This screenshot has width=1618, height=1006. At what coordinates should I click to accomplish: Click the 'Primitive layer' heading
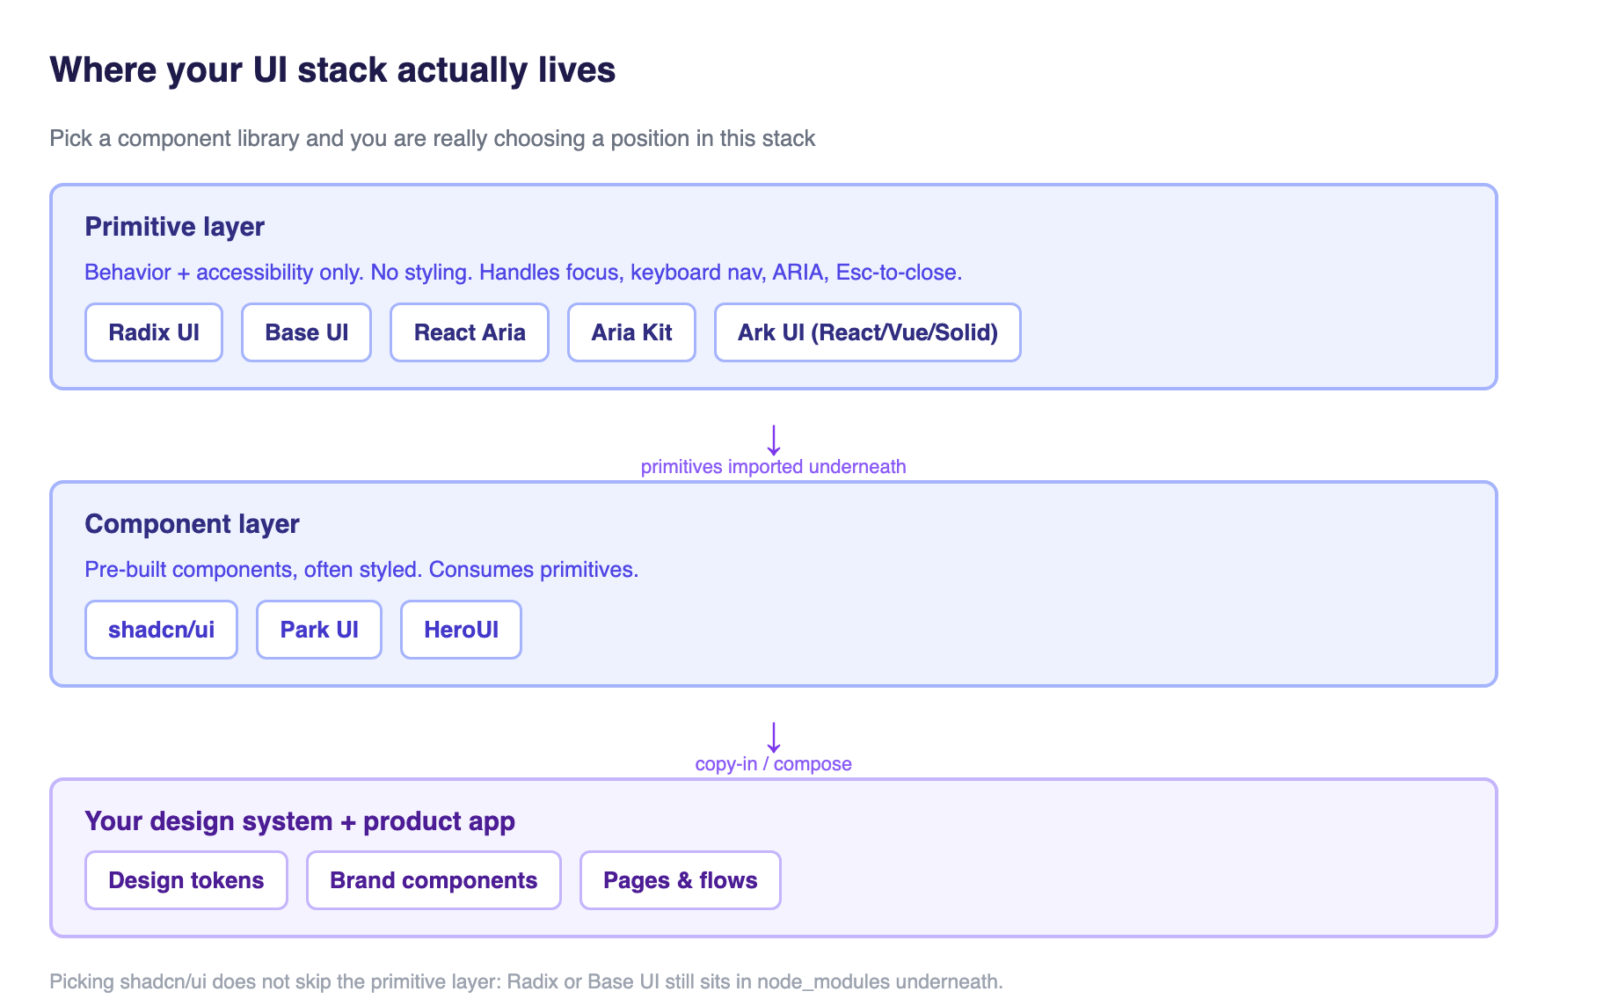tap(175, 227)
